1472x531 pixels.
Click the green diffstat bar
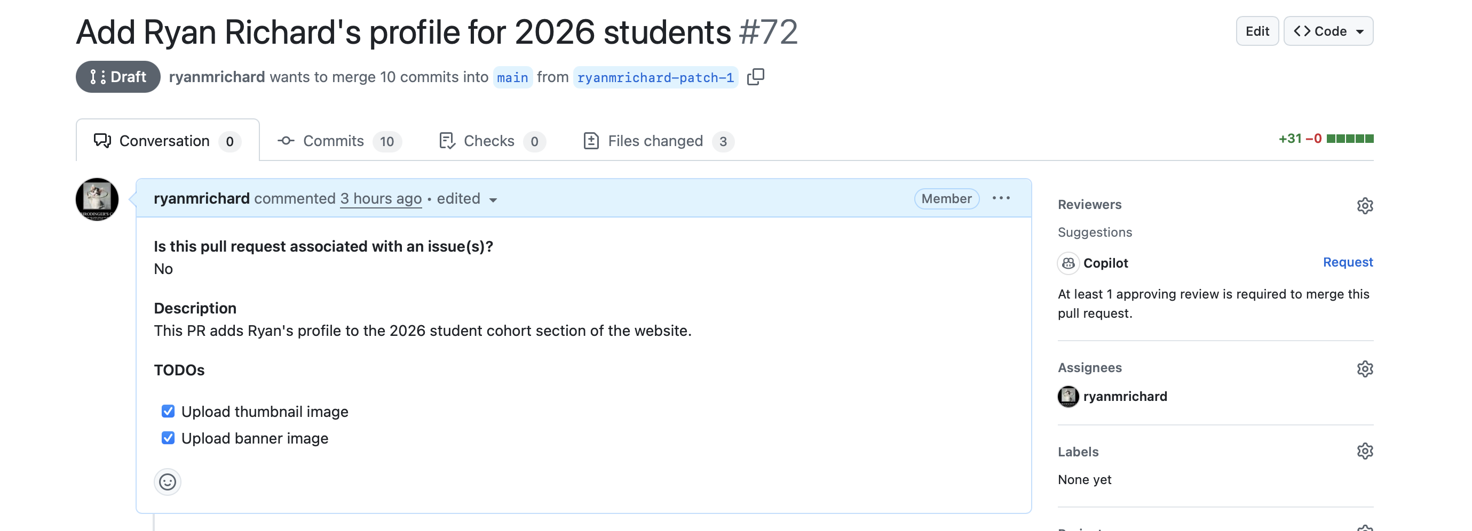pos(1349,139)
